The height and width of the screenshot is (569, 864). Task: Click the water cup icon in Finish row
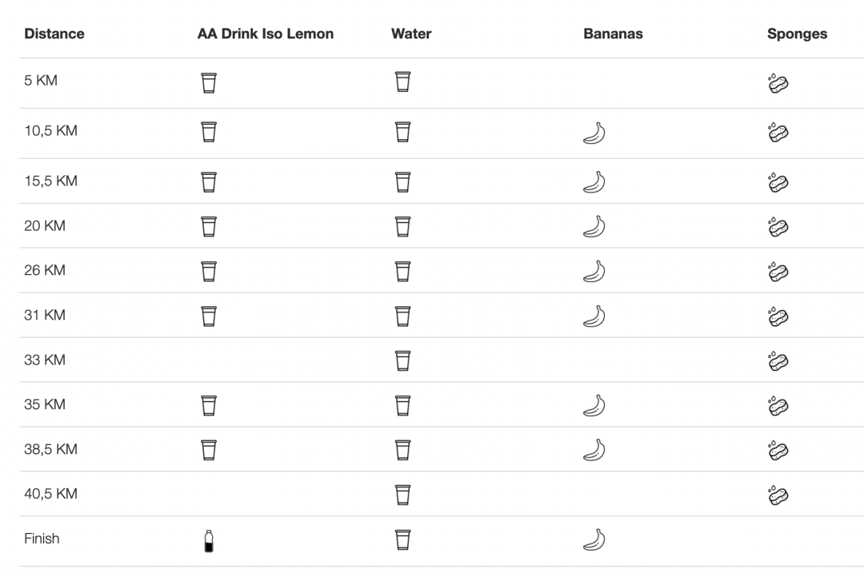point(402,539)
